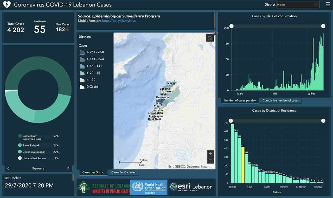Click left handle of date range slider

coord(231,26)
